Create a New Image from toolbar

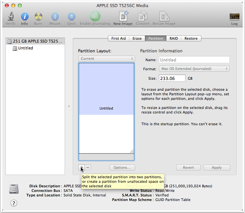click(x=123, y=16)
